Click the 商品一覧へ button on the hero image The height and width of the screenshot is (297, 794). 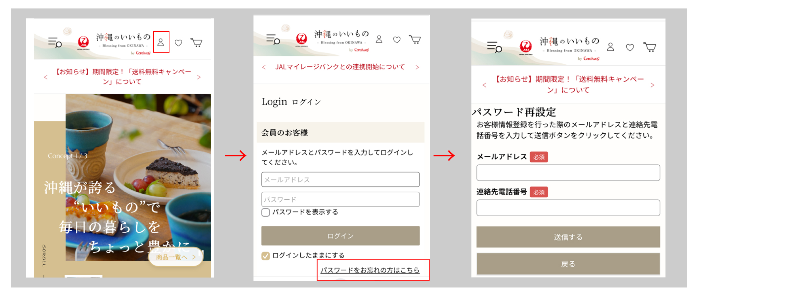176,257
